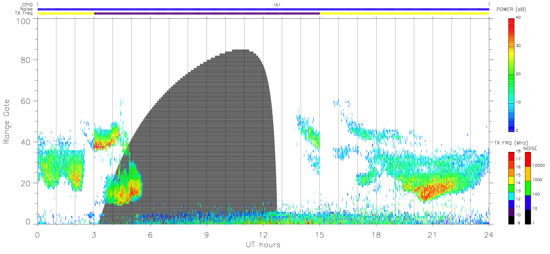
Task: Click the '40' label on the POWER colorbar
Action: coord(519,17)
